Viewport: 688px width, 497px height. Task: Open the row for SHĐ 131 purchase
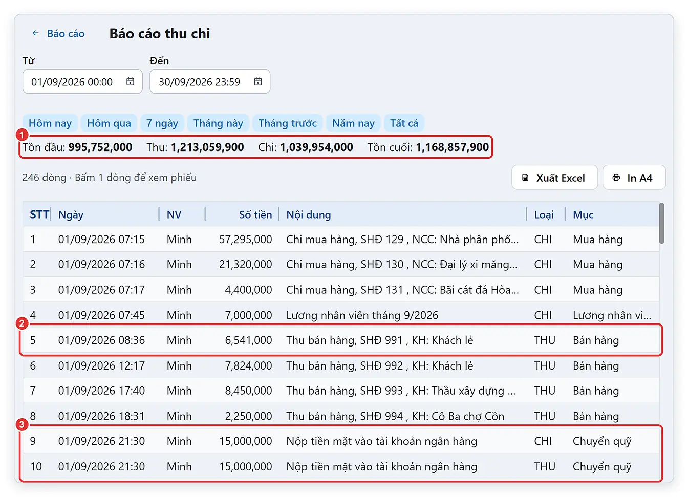[x=341, y=290]
